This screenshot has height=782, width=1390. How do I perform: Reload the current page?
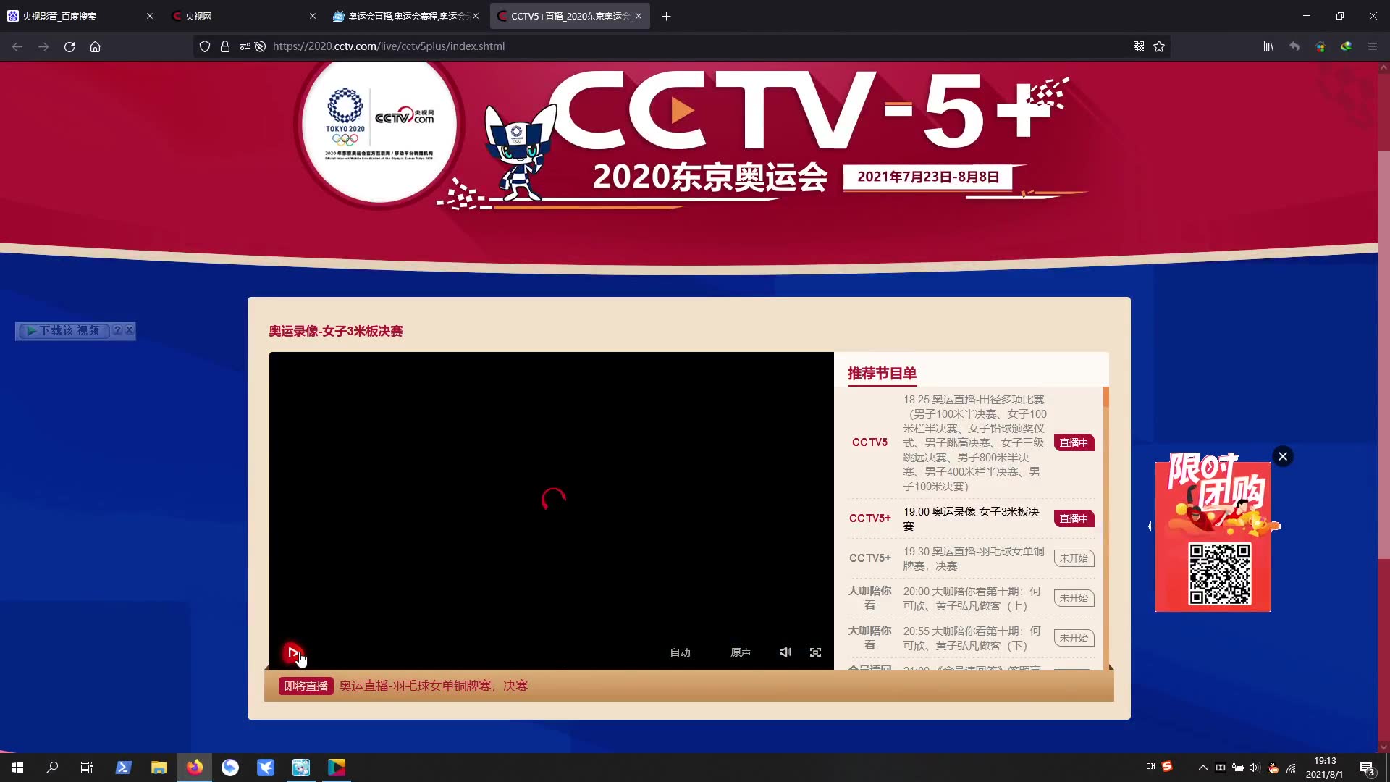pos(69,46)
